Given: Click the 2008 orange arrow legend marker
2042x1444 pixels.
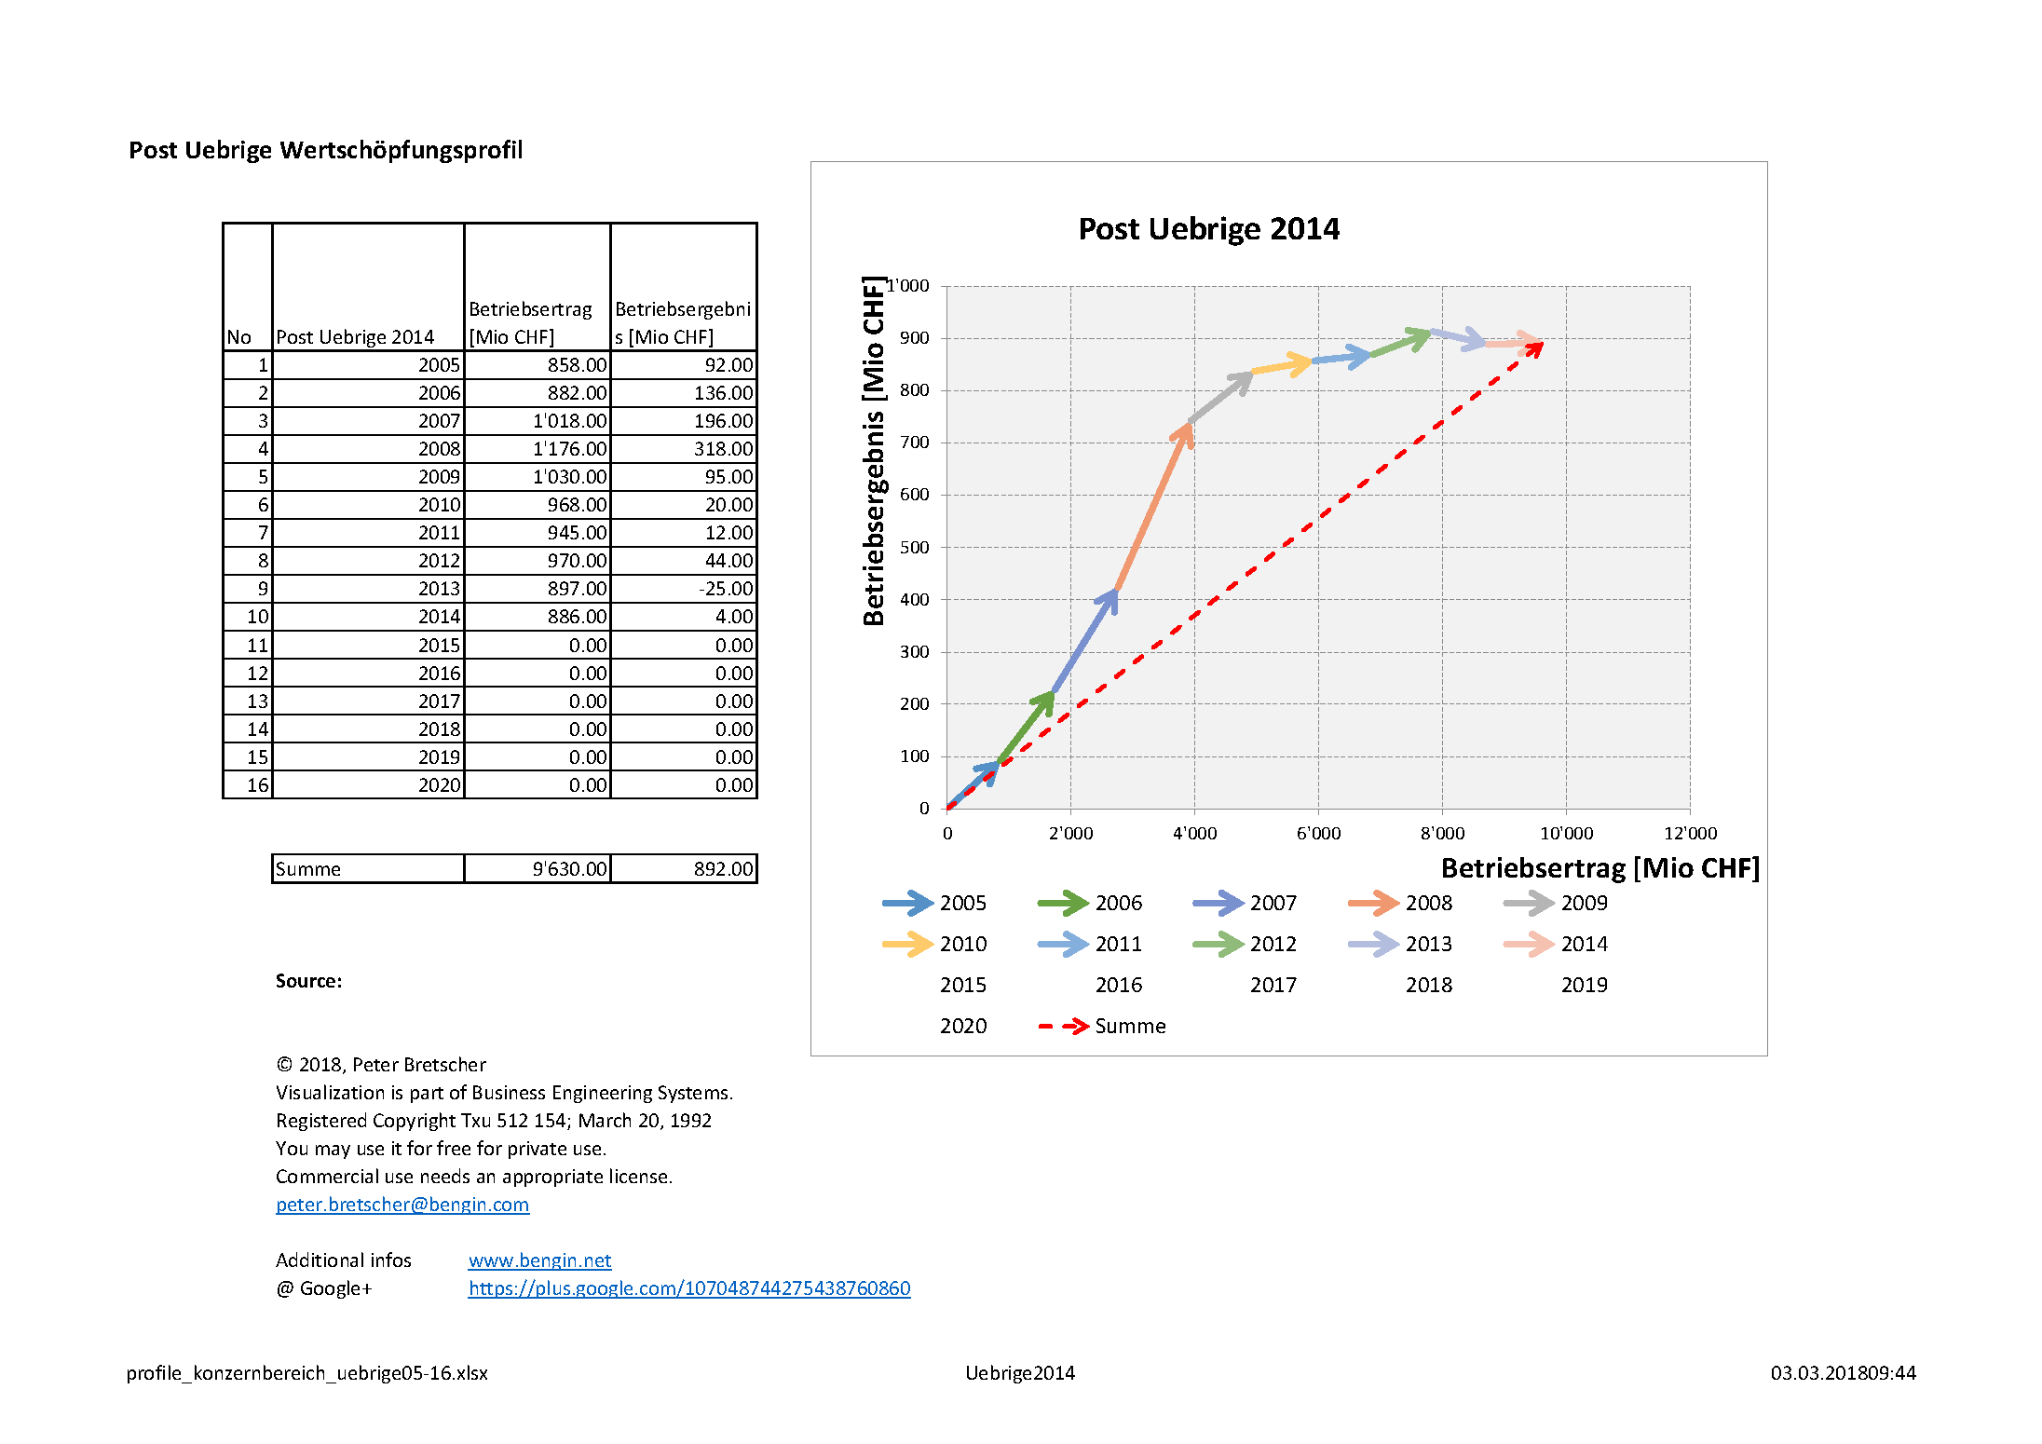Looking at the screenshot, I should 1374,903.
